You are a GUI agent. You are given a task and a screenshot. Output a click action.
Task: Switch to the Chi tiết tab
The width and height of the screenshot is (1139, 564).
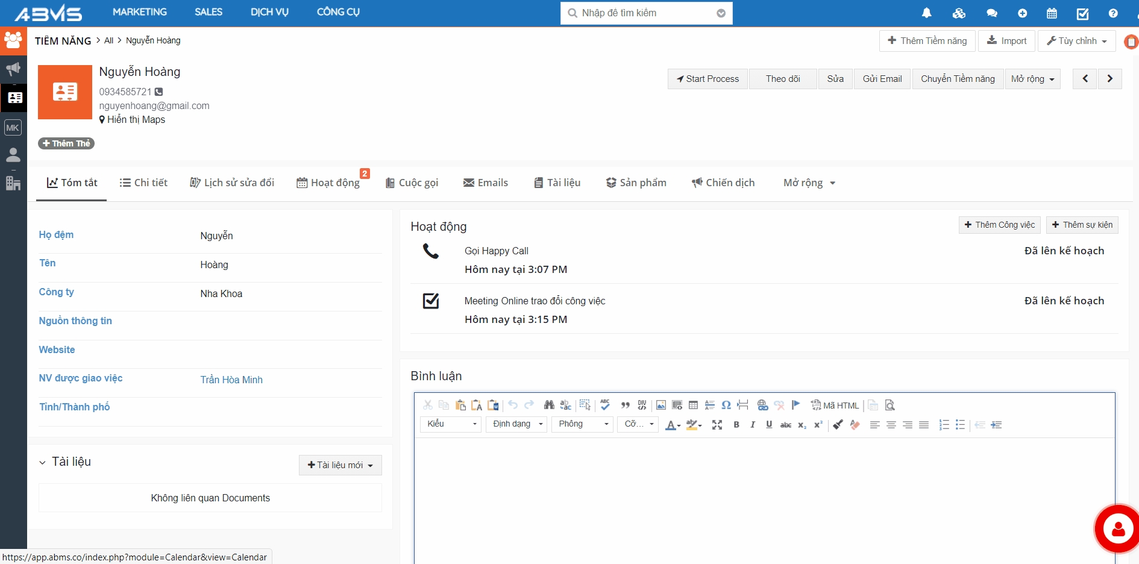[143, 183]
